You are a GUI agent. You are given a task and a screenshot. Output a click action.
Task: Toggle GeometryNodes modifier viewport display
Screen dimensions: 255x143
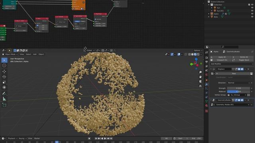239,100
